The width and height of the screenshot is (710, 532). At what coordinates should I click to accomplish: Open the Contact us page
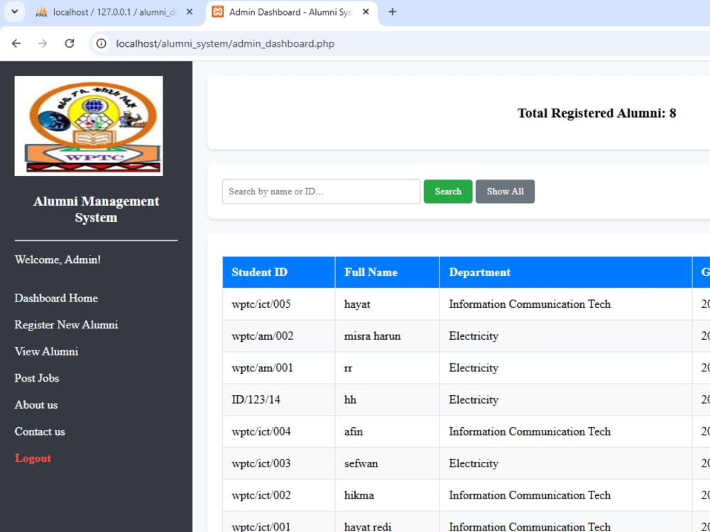click(40, 431)
